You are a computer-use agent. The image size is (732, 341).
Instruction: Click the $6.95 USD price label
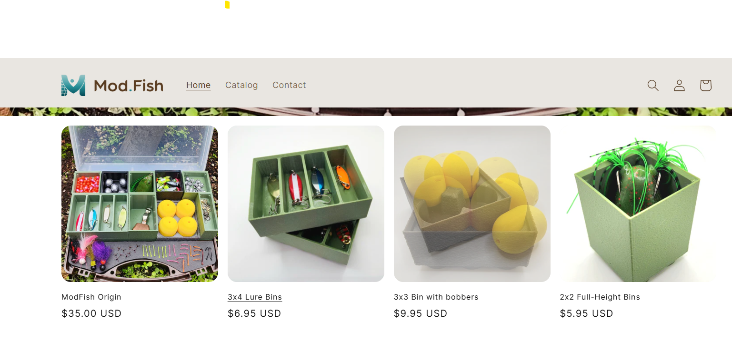[254, 313]
